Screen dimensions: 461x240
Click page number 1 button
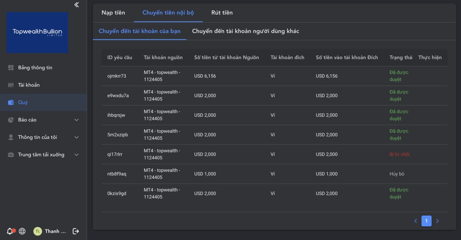click(427, 221)
